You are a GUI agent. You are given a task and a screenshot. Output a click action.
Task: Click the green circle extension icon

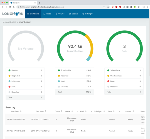[135, 7]
